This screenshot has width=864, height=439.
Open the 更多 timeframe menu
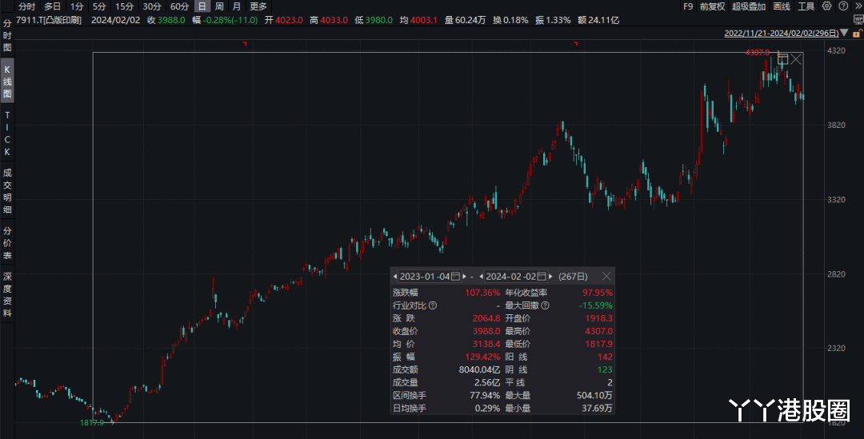pyautogui.click(x=258, y=6)
